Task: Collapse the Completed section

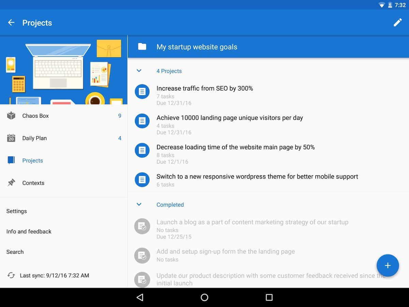Action: point(139,205)
